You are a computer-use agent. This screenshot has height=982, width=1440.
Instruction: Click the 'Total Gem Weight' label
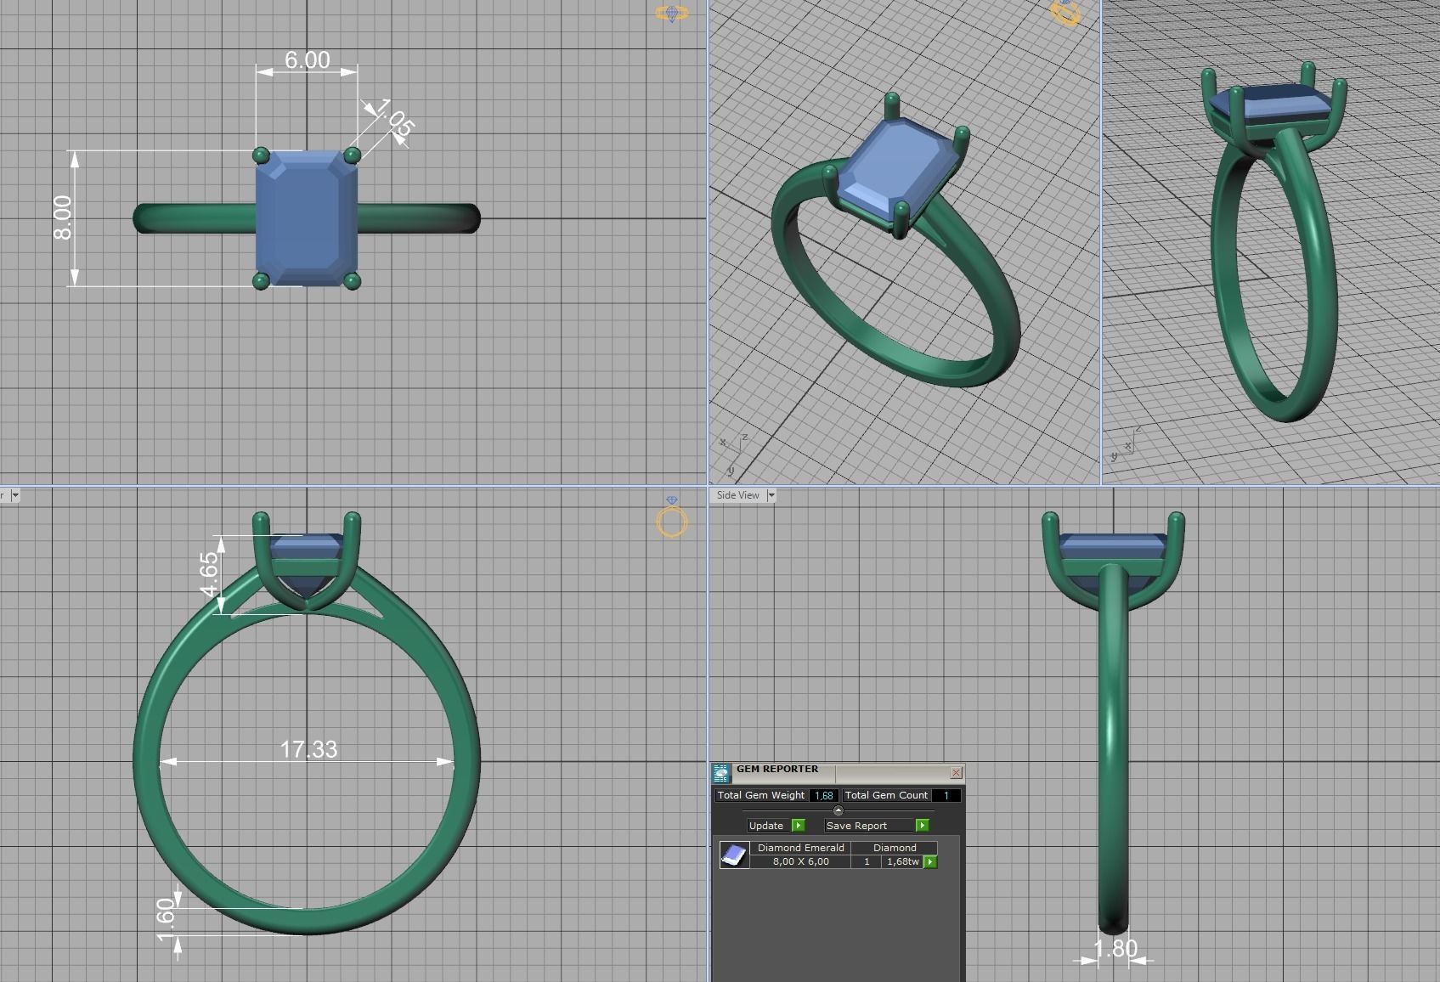click(761, 796)
